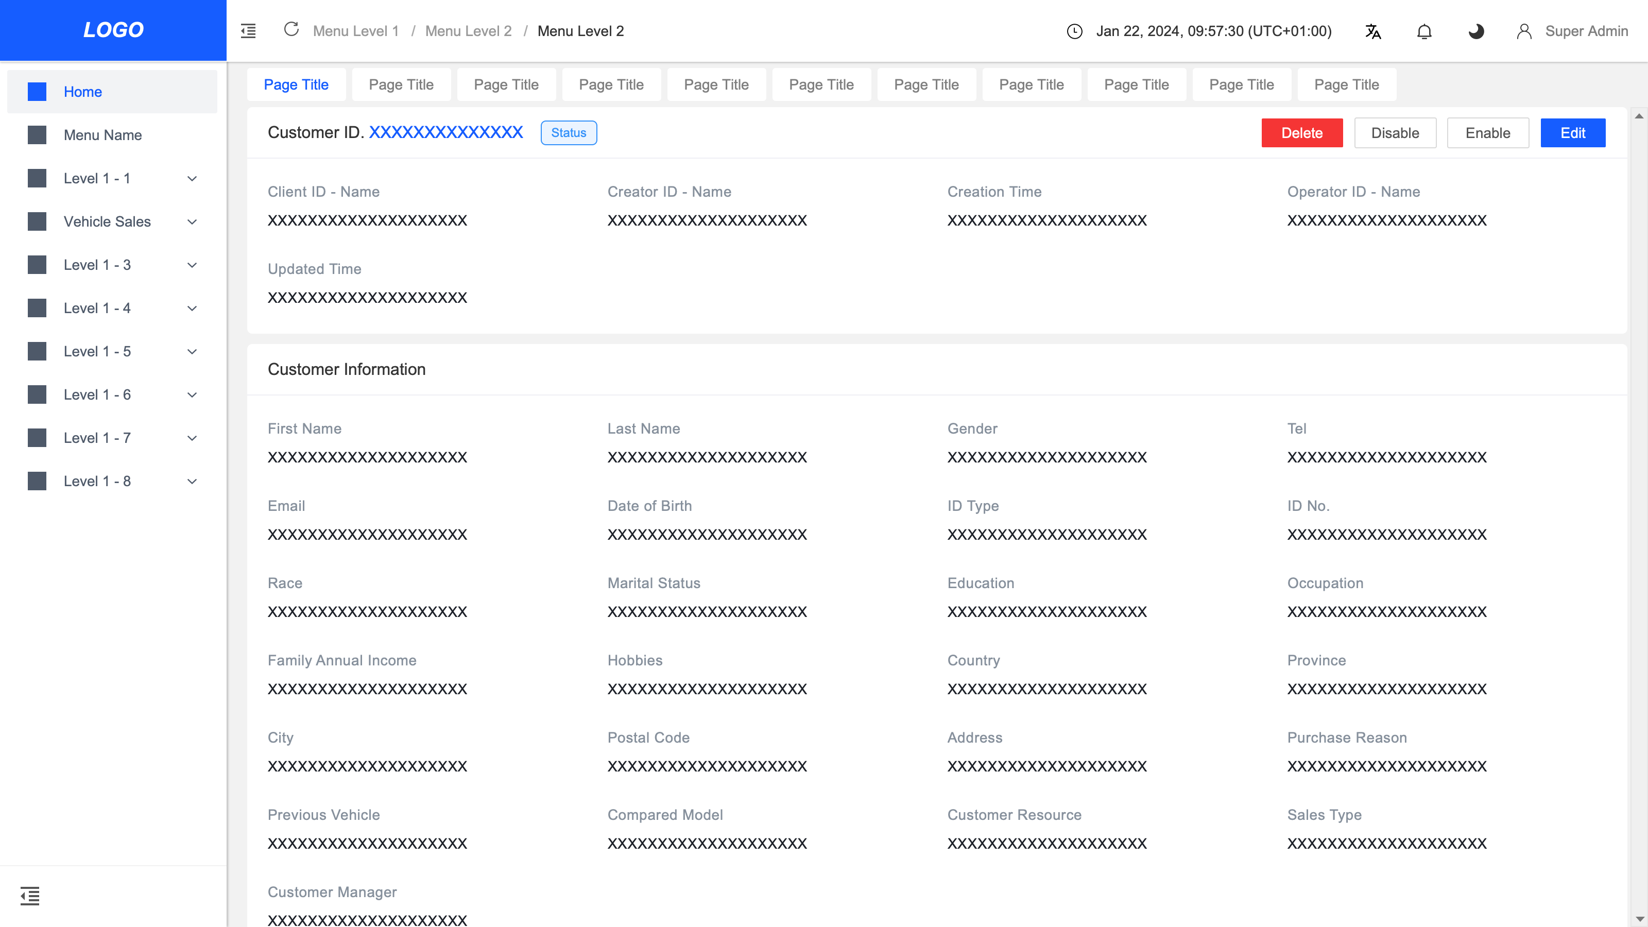Expand Level 1 - 4 chevron

(x=192, y=308)
